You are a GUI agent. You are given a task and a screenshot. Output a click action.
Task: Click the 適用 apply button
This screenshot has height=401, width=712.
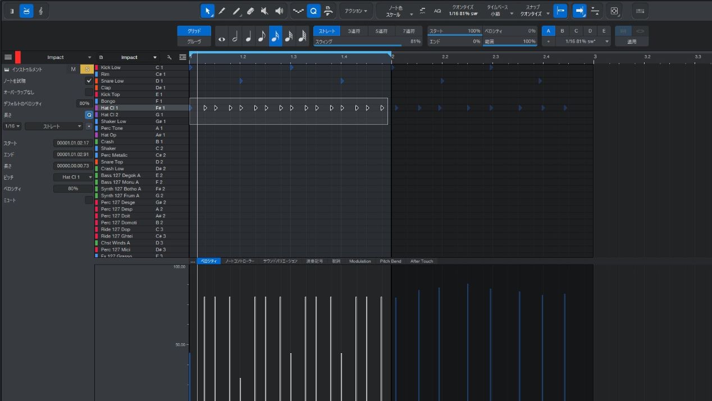click(632, 42)
